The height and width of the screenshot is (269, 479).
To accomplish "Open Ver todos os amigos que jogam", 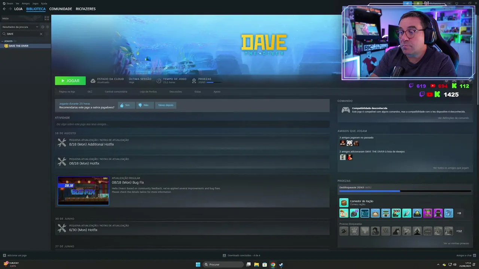I will click(451, 168).
